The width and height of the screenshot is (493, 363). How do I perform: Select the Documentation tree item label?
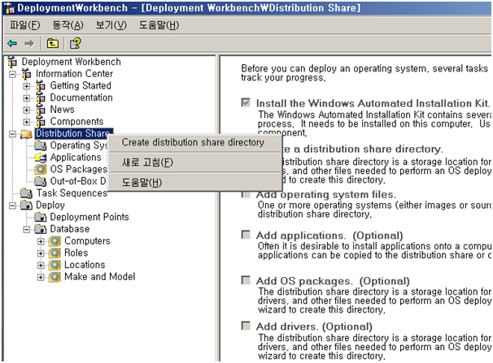pos(81,98)
